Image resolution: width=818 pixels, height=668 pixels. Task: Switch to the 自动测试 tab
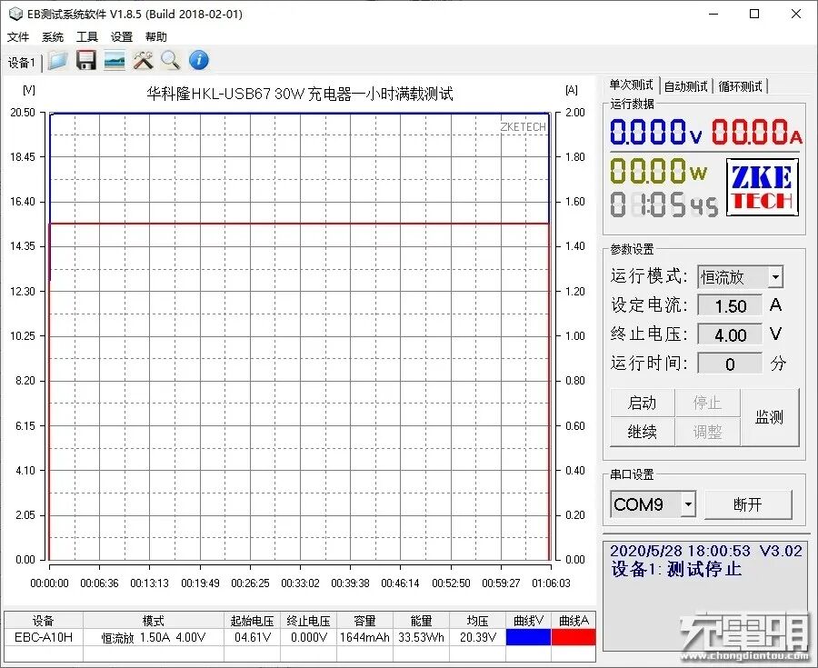[x=685, y=86]
